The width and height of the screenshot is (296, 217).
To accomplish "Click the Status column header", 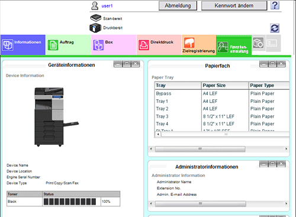I will (x=81, y=194).
